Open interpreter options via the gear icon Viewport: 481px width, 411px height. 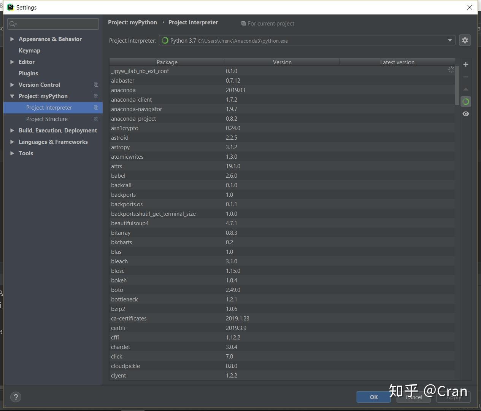click(465, 40)
